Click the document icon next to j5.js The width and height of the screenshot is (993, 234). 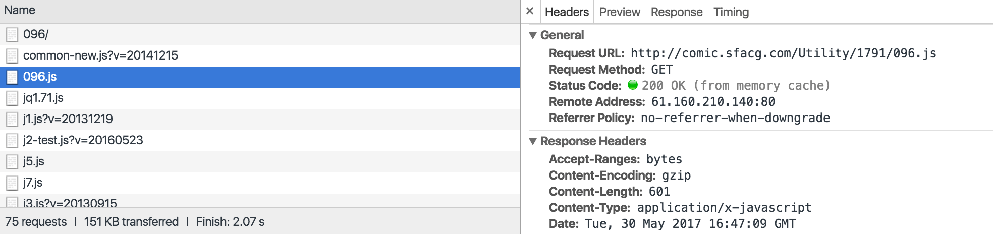point(12,162)
